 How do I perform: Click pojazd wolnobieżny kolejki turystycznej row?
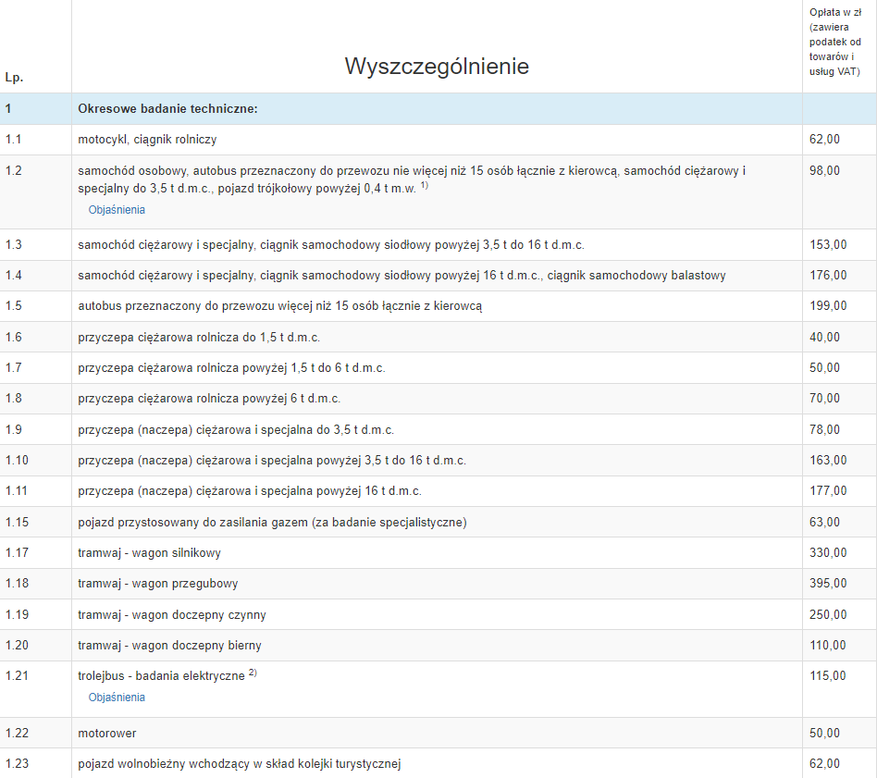pyautogui.click(x=239, y=764)
